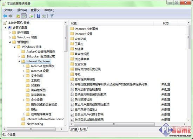The width and height of the screenshot is (193, 139).
Task: Open 应用程序兼容性 folder in right list
Action: coord(85,79)
